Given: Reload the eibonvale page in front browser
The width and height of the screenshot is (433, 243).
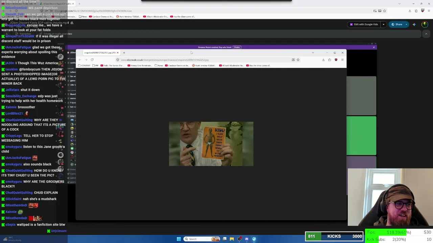Looking at the screenshot, I should coord(92,60).
